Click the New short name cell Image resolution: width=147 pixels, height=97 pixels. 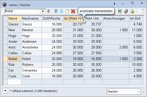point(14,30)
